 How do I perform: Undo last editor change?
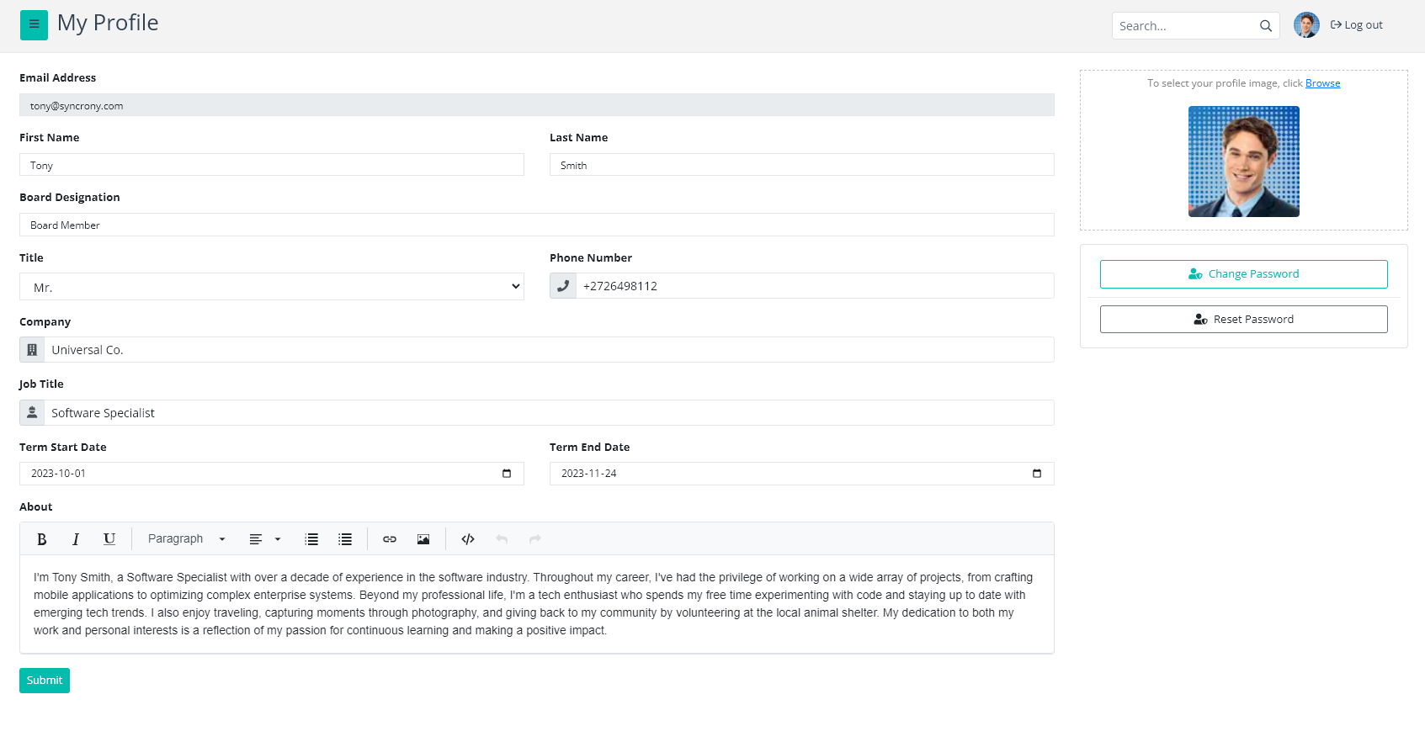pos(502,539)
